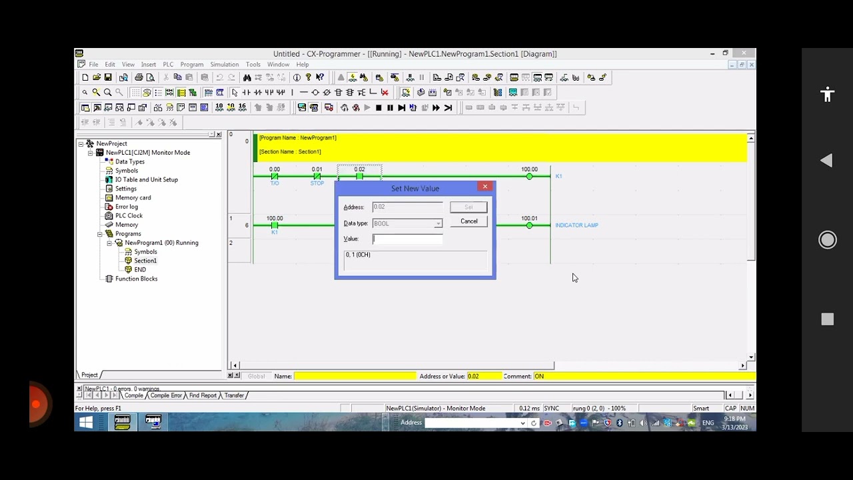Screen dimensions: 853x480
Task: Insert a new normally closed contact
Action: pyautogui.click(x=258, y=92)
